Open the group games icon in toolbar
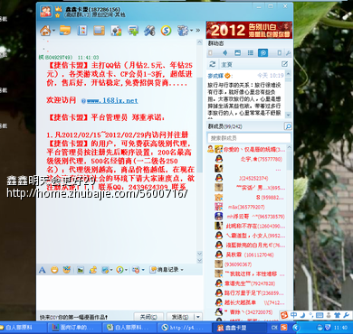 point(116,31)
